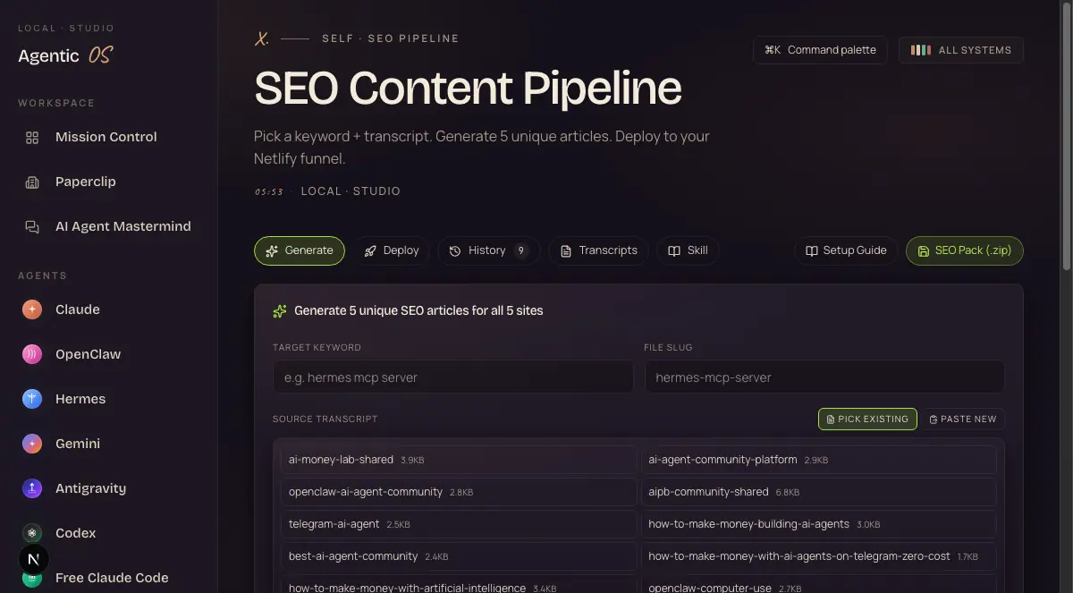1073x593 pixels.
Task: Open the Skill tab
Action: coord(688,250)
